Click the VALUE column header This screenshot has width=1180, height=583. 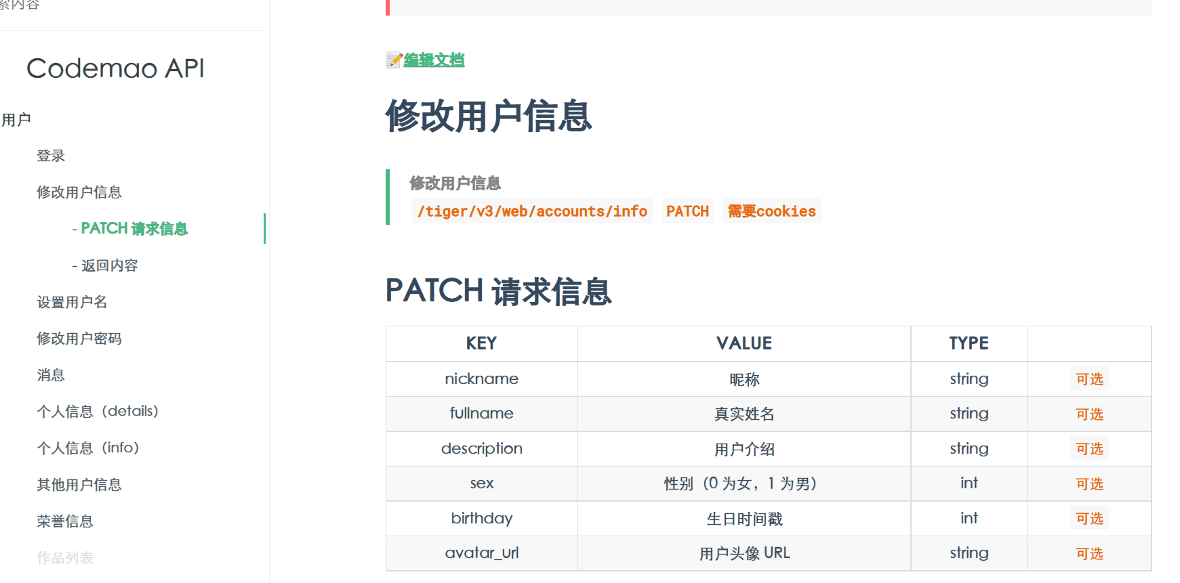(x=744, y=344)
